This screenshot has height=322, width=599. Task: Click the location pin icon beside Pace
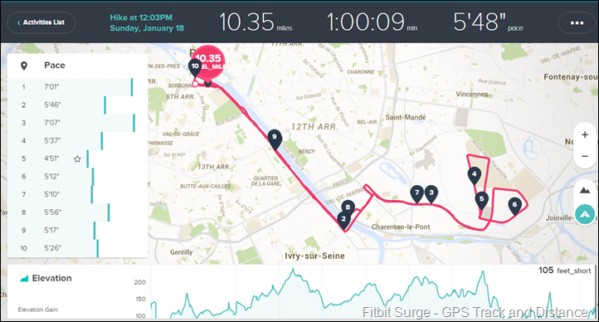pyautogui.click(x=24, y=66)
